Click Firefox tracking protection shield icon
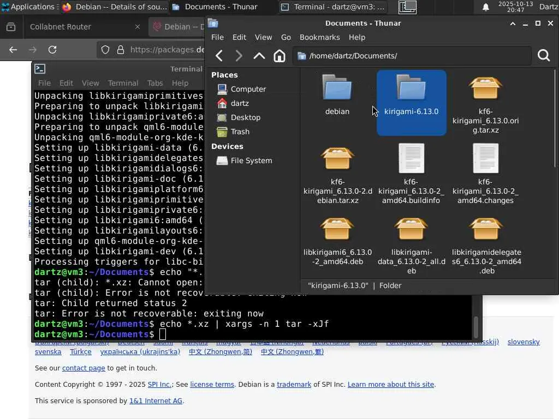 click(x=105, y=50)
